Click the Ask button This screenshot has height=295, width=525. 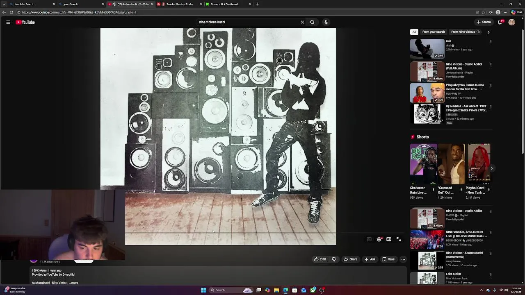370,259
